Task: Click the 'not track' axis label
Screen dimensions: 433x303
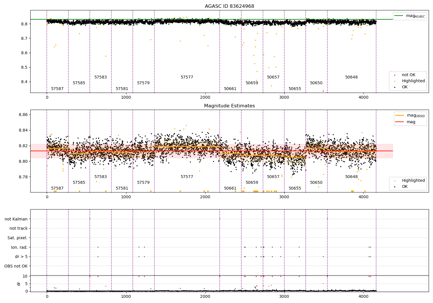Action: [x=18, y=228]
